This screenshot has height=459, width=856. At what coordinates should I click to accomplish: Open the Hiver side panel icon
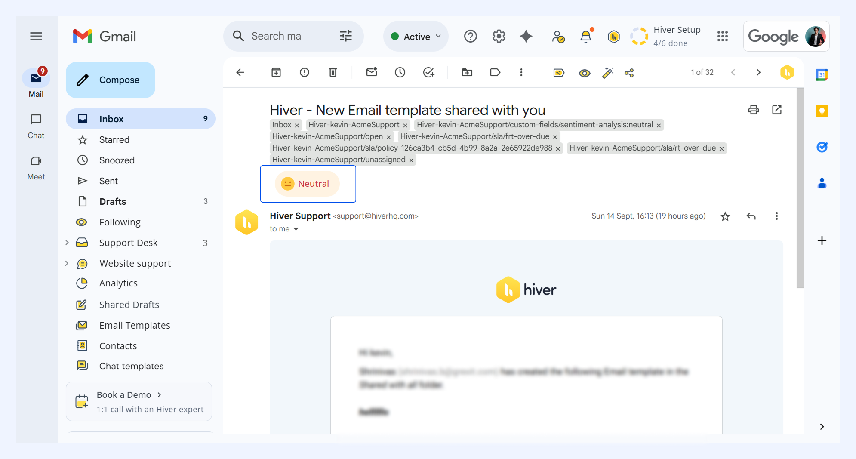pyautogui.click(x=787, y=72)
